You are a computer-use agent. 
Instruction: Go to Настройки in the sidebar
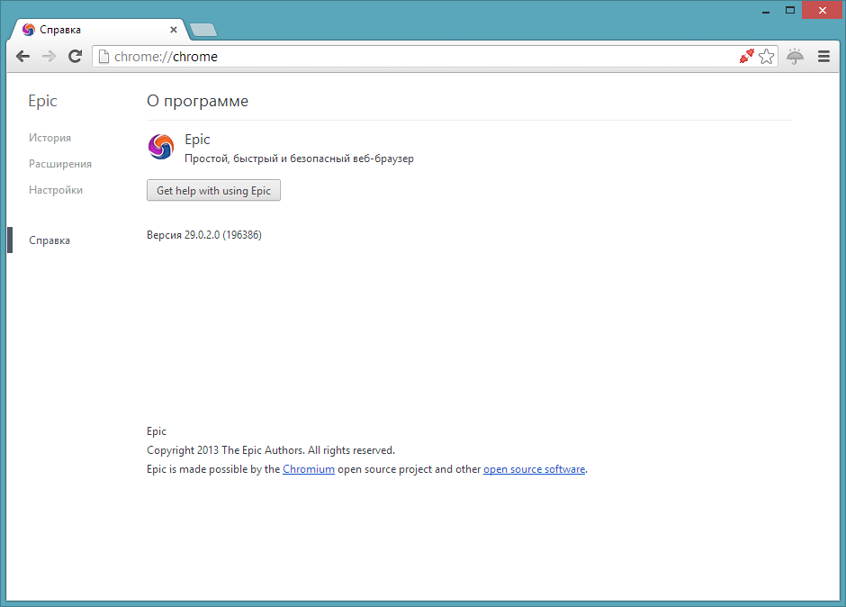point(56,190)
